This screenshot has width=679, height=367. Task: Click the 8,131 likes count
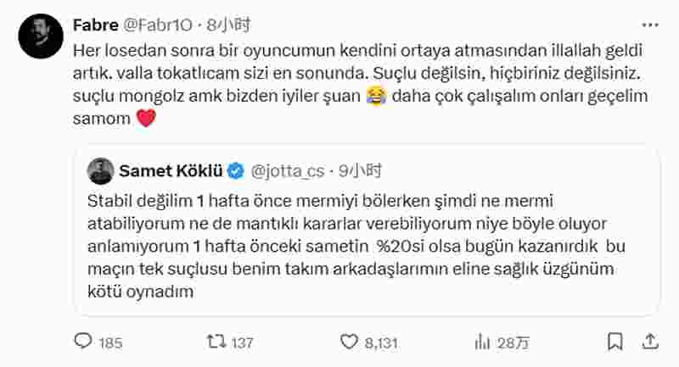coord(381,342)
